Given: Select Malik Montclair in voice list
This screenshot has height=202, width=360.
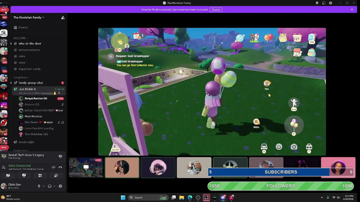Looking at the screenshot, I should click(x=41, y=116).
